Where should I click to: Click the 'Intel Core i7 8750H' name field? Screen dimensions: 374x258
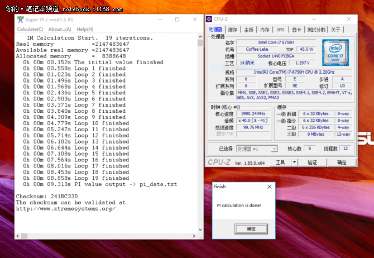(276, 42)
